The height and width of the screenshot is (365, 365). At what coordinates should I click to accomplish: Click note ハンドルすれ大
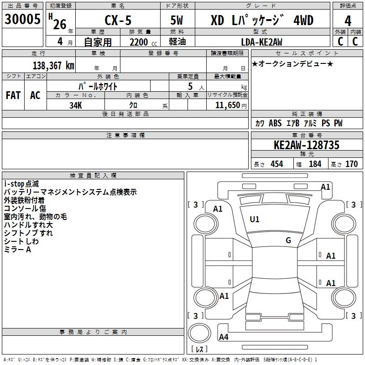28,225
